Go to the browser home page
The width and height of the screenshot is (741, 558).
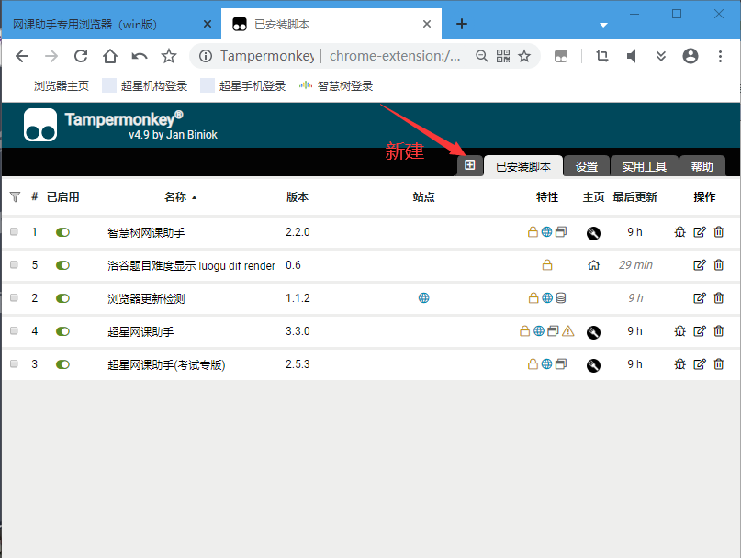tap(110, 56)
